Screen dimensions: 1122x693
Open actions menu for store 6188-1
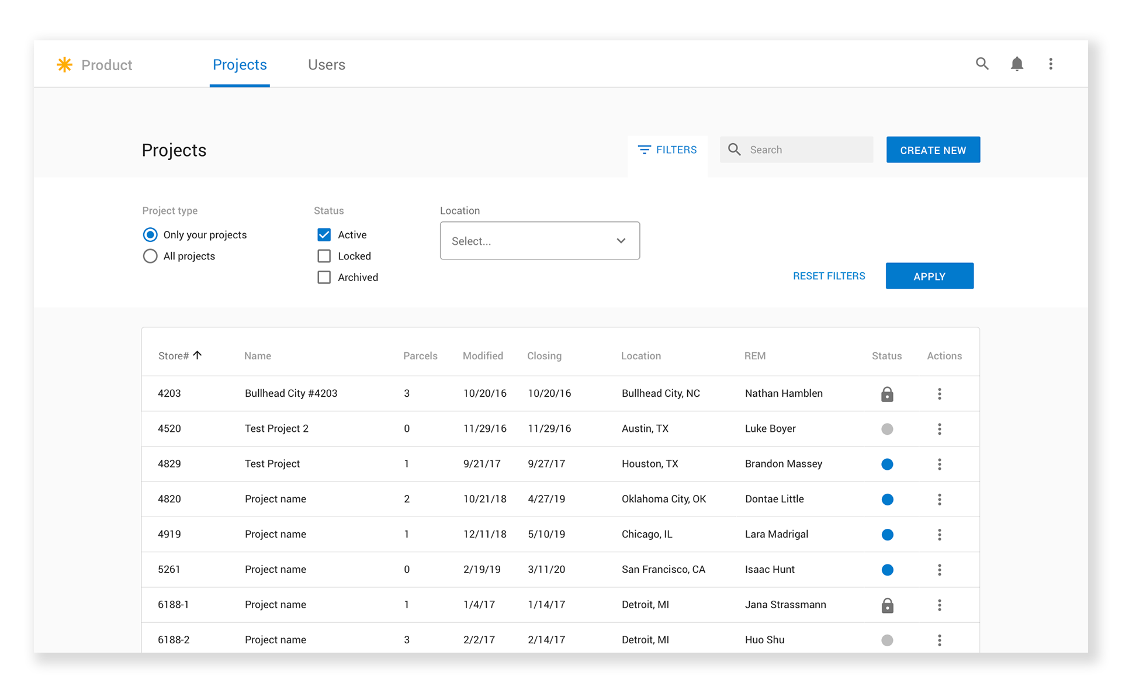940,605
